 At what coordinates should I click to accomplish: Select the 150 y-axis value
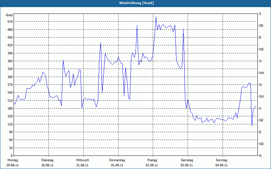click(10, 116)
